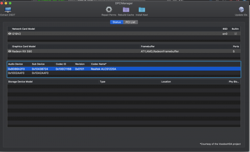Click the Update IDs globe icon

241,10
